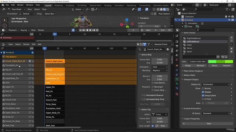Select the cursor tool in viewport toolbar
The image size is (236, 132).
click(x=5, y=26)
